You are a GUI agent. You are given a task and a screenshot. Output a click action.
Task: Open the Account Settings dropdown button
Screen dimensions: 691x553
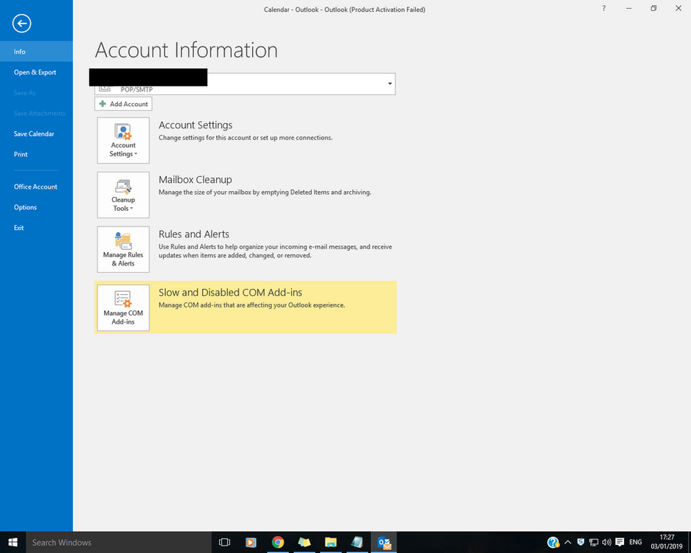click(123, 140)
